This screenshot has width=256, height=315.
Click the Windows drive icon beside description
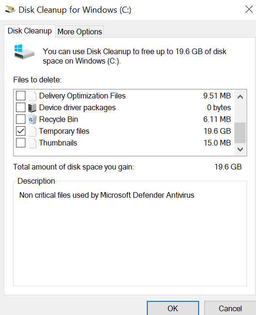click(24, 52)
